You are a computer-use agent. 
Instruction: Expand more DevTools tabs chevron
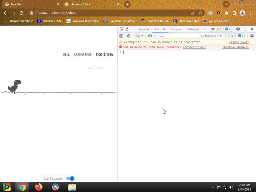pos(204,29)
